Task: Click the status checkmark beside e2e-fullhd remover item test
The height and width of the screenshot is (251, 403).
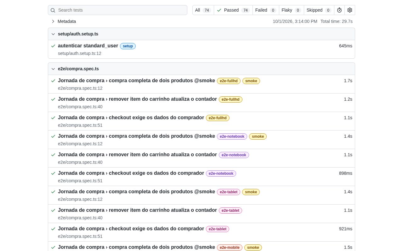Action: [x=53, y=99]
